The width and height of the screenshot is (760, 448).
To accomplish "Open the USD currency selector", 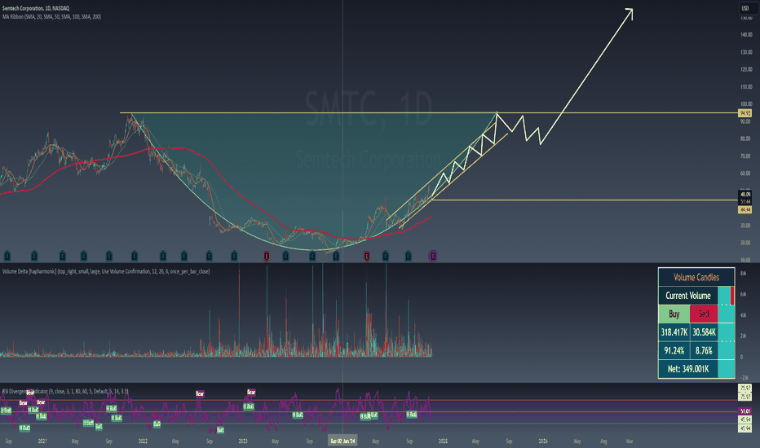I will click(745, 8).
